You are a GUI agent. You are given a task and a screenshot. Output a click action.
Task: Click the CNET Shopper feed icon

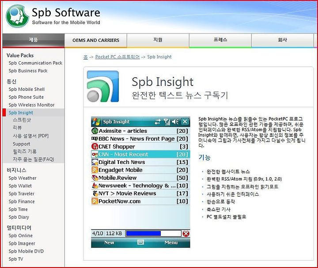click(x=95, y=146)
